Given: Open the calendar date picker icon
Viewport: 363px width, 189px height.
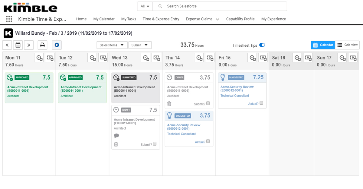Looking at the screenshot, I should tap(18, 45).
